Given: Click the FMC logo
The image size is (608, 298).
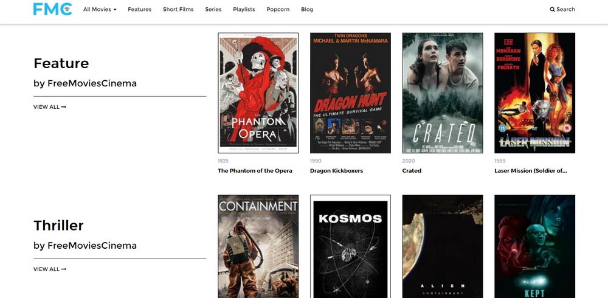Looking at the screenshot, I should (52, 9).
